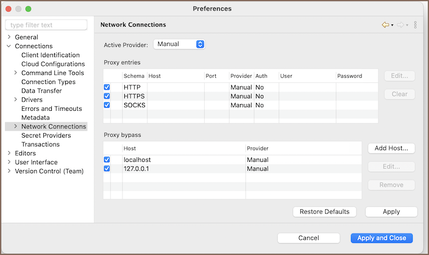Select Errors and Timeouts page
Screen dimensions: 429x255
tap(51, 109)
